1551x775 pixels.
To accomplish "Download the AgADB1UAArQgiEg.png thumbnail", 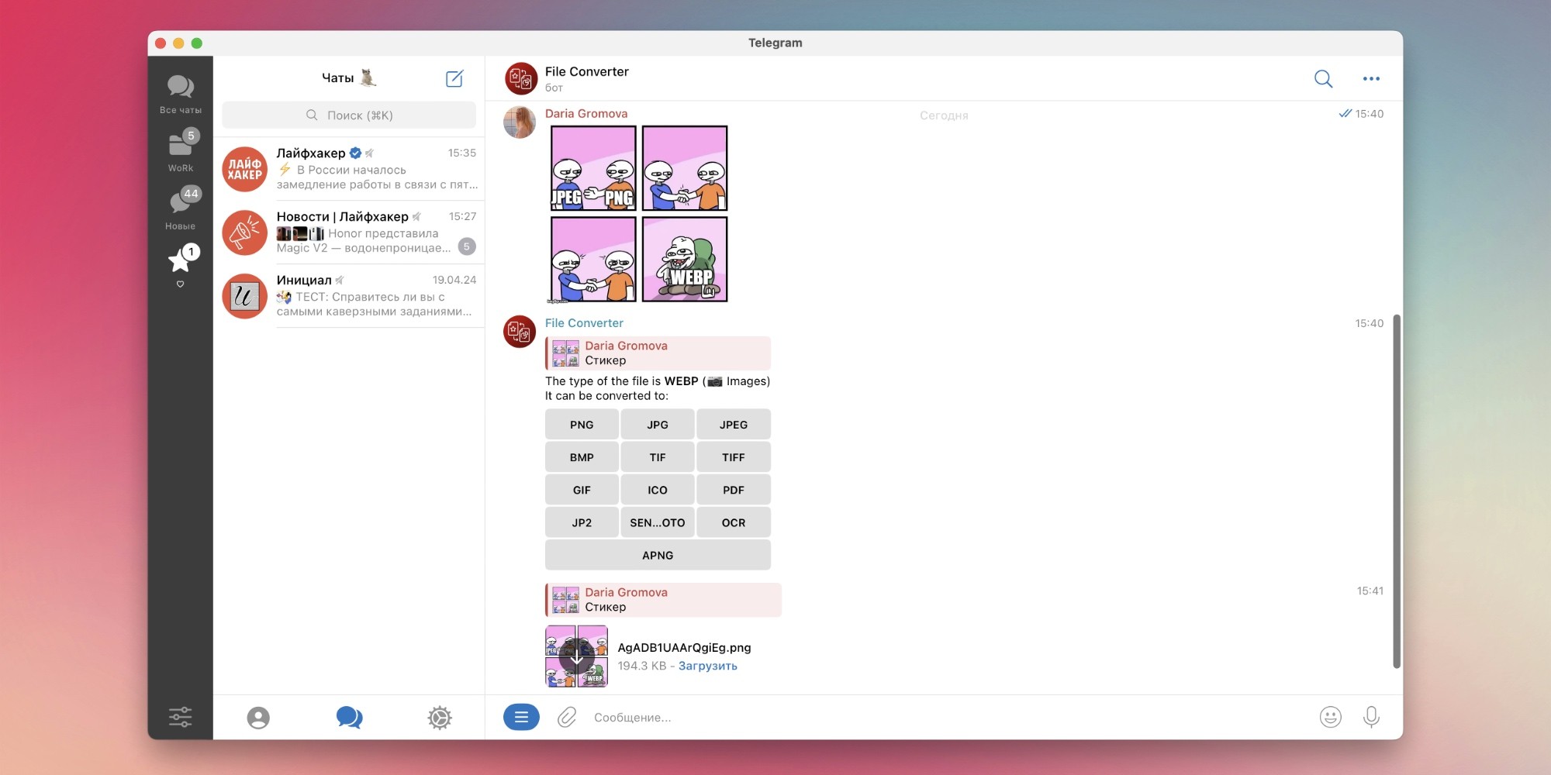I will (576, 656).
